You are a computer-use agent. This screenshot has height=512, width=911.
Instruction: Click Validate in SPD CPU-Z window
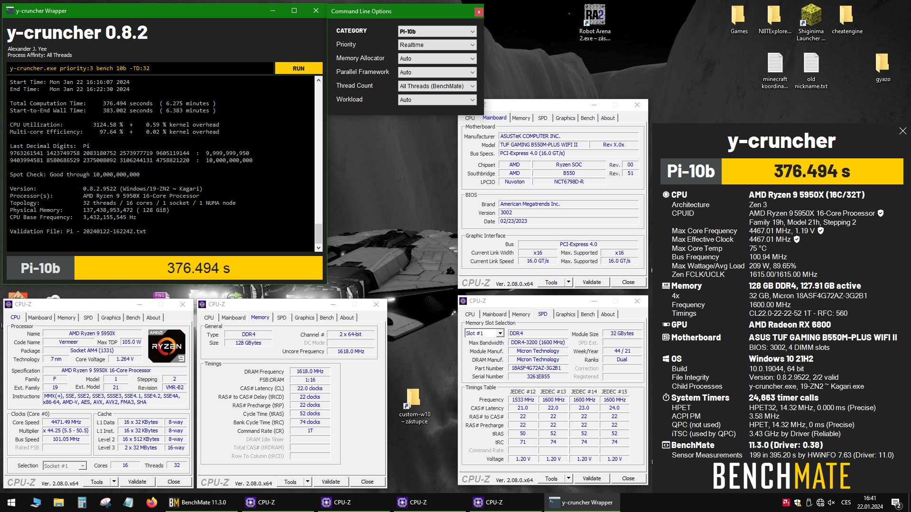coord(592,479)
